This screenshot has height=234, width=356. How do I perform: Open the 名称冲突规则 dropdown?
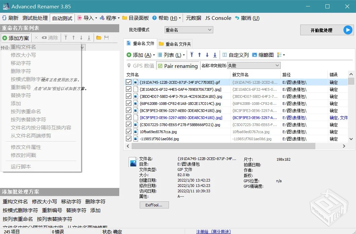pos(254,66)
